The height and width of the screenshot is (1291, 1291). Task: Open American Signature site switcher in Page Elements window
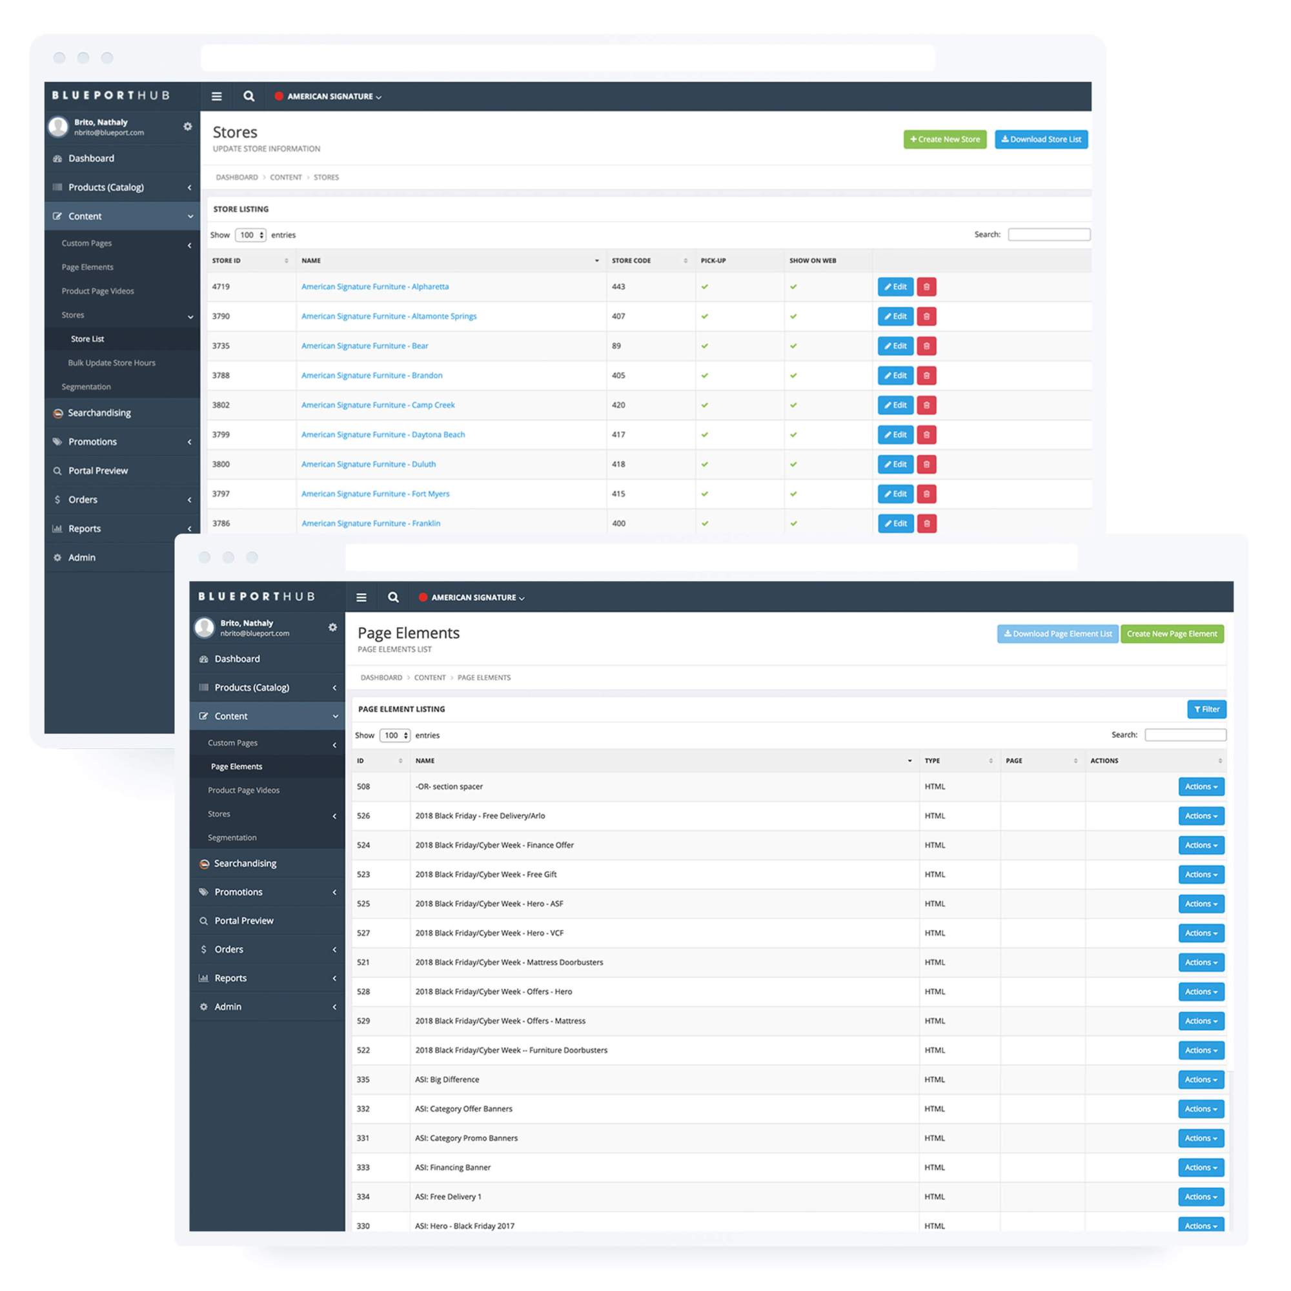point(472,597)
